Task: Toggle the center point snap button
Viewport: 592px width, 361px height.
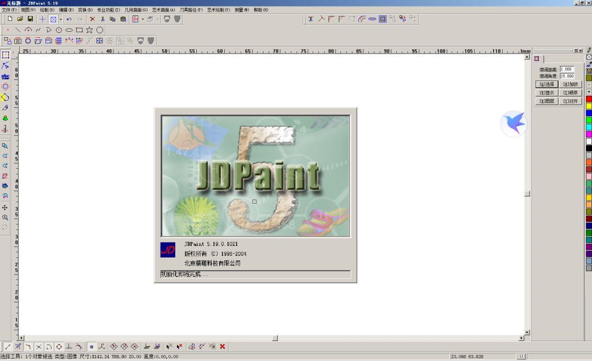Action: [92, 347]
